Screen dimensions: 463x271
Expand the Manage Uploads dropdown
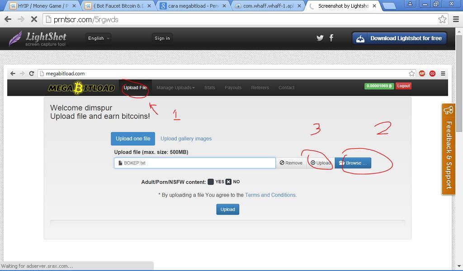point(175,87)
